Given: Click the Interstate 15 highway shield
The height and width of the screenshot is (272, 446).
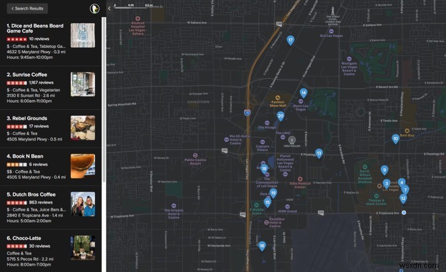Looking at the screenshot, I should click(247, 112).
